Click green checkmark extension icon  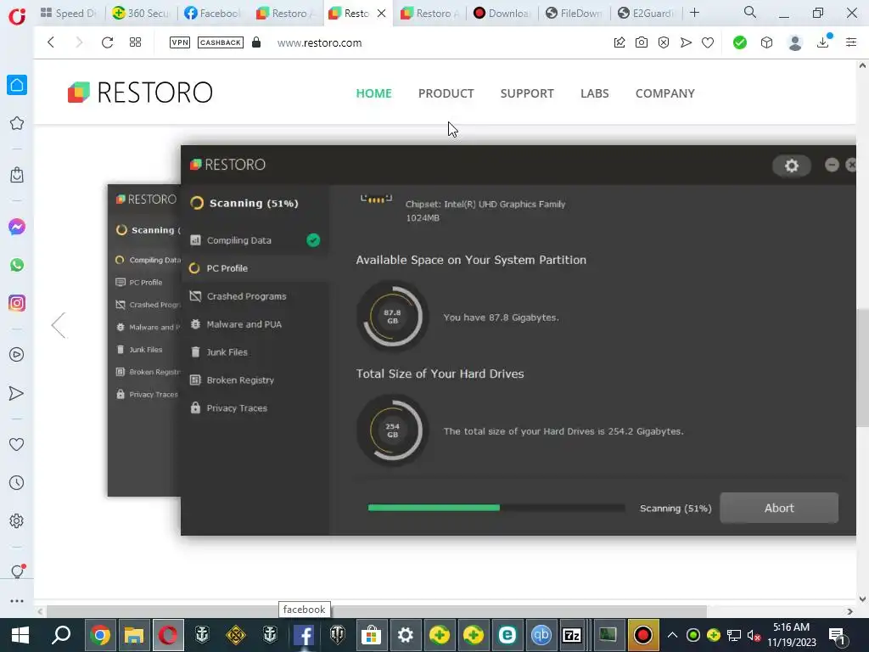click(x=739, y=42)
